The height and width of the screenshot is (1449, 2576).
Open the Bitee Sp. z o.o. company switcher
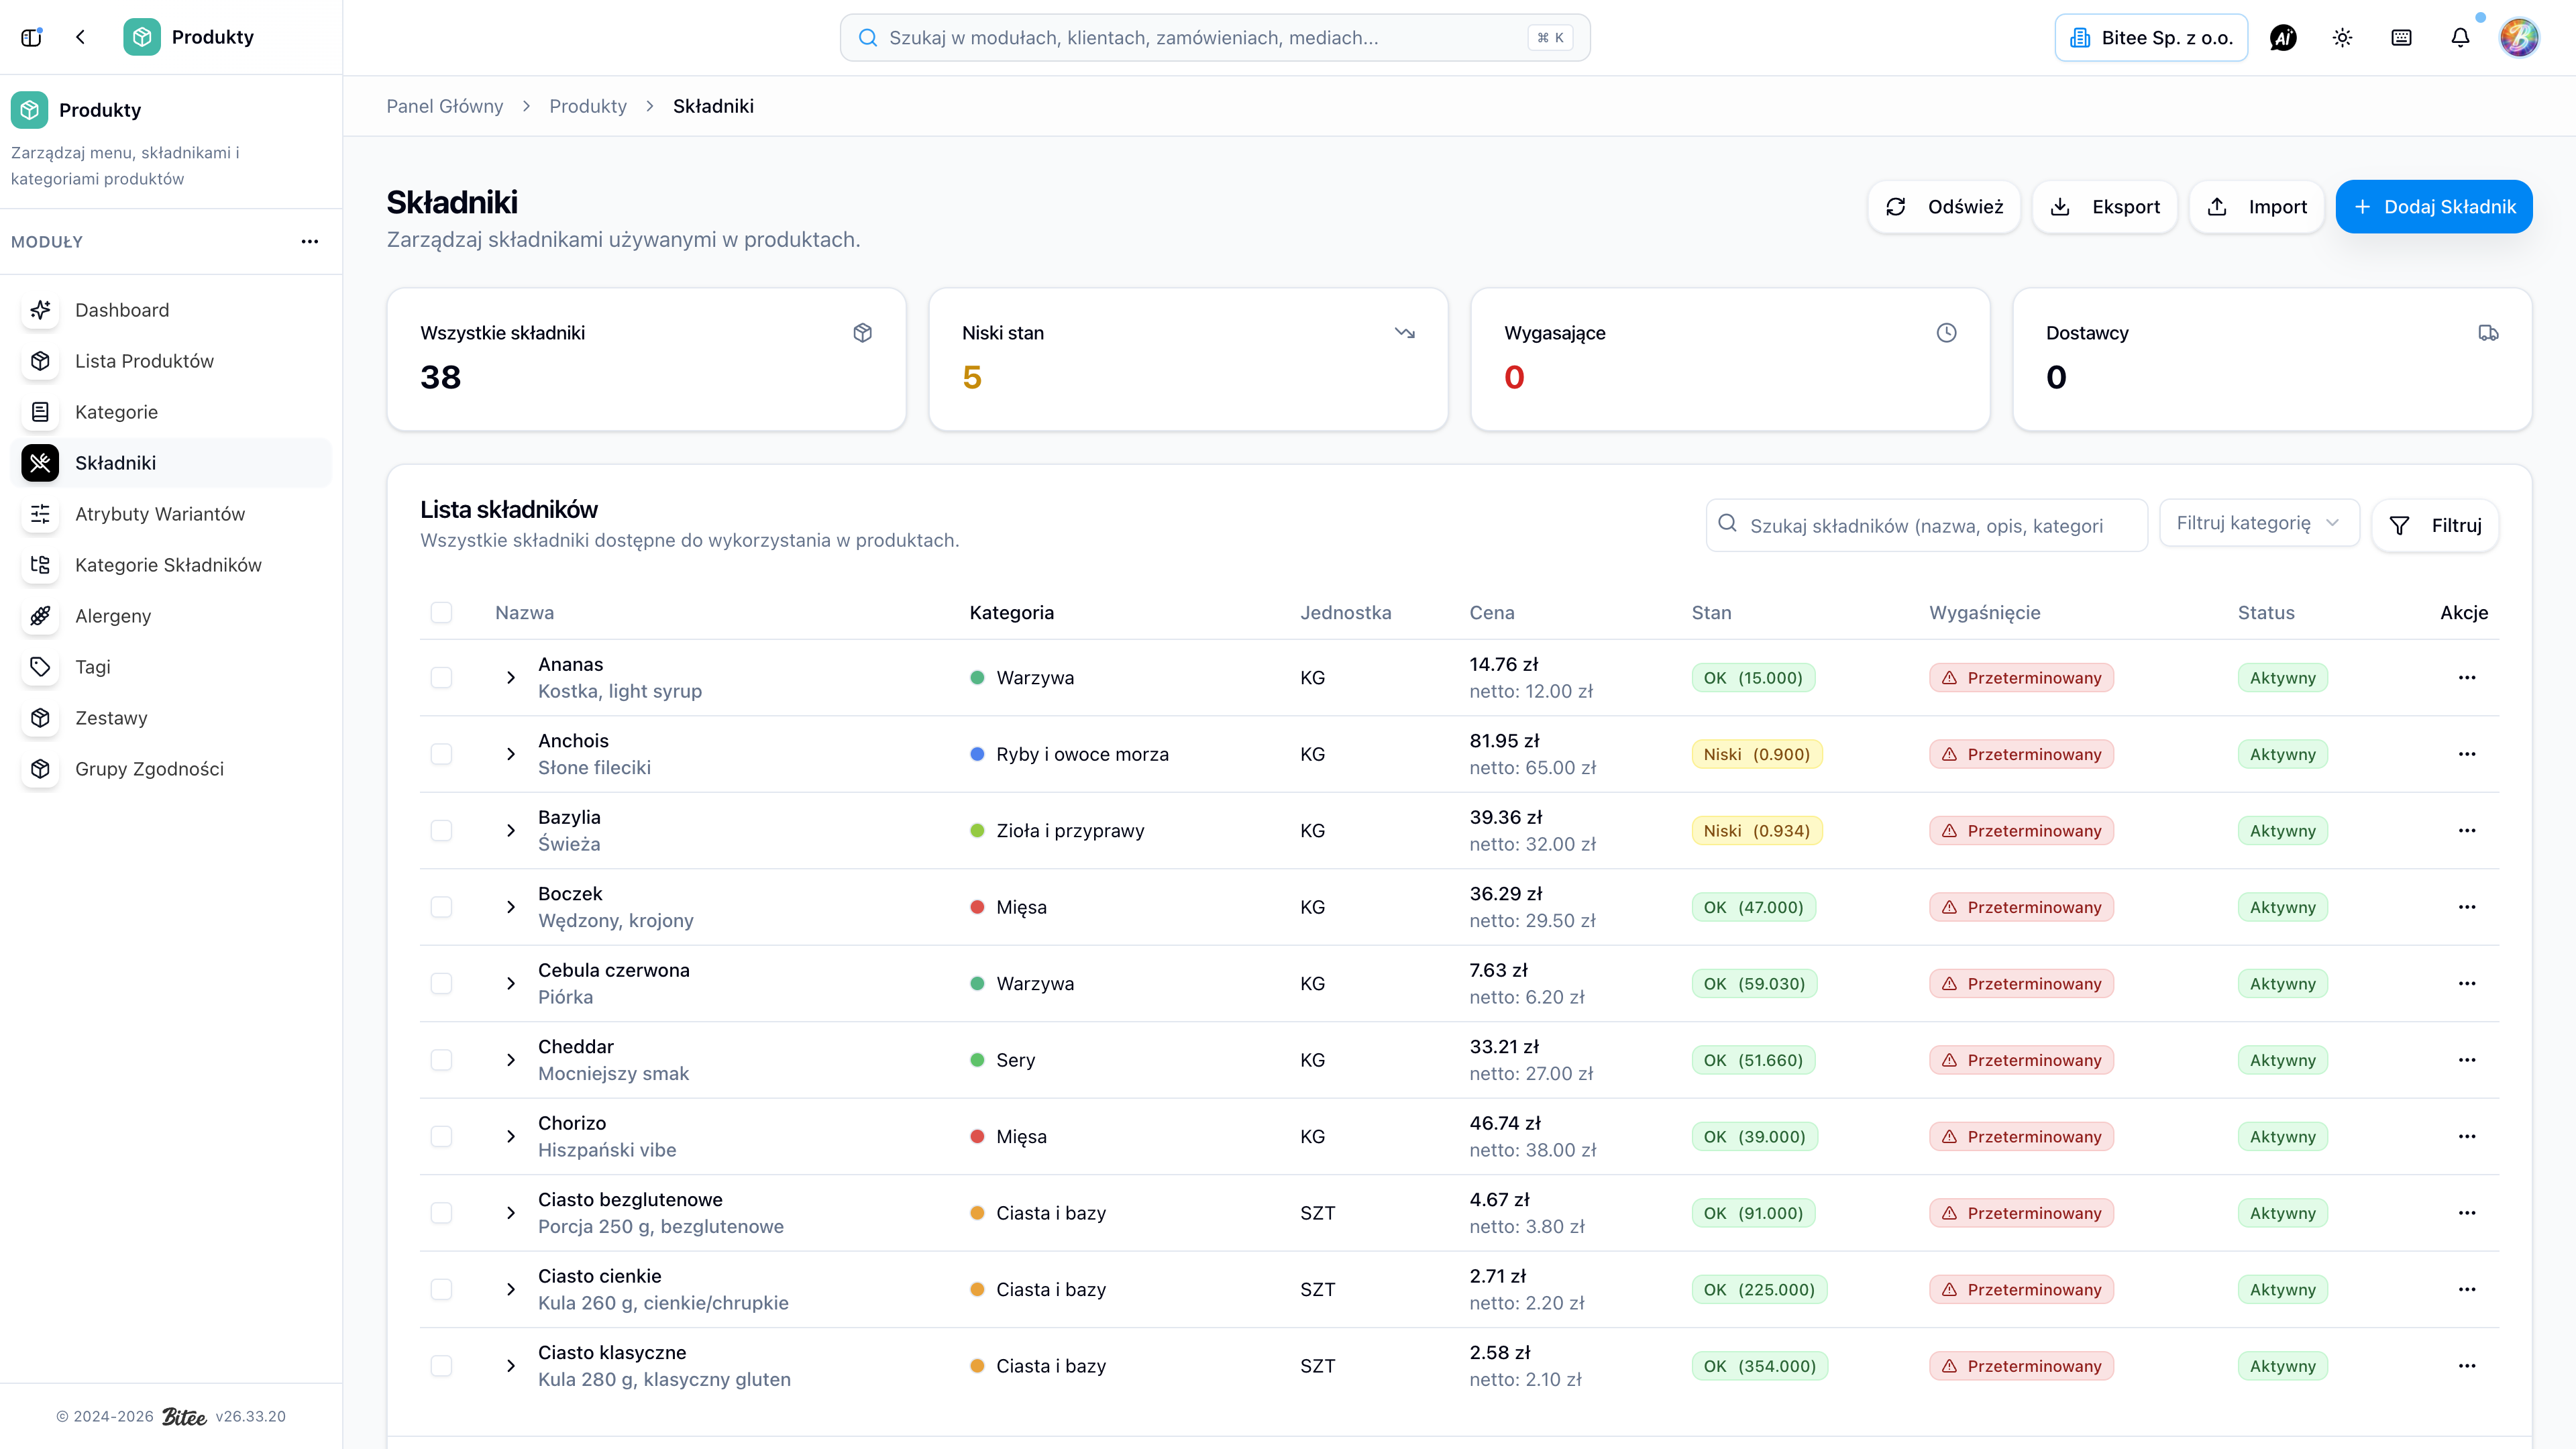2151,38
